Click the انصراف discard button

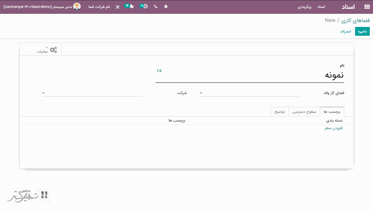[x=345, y=31]
